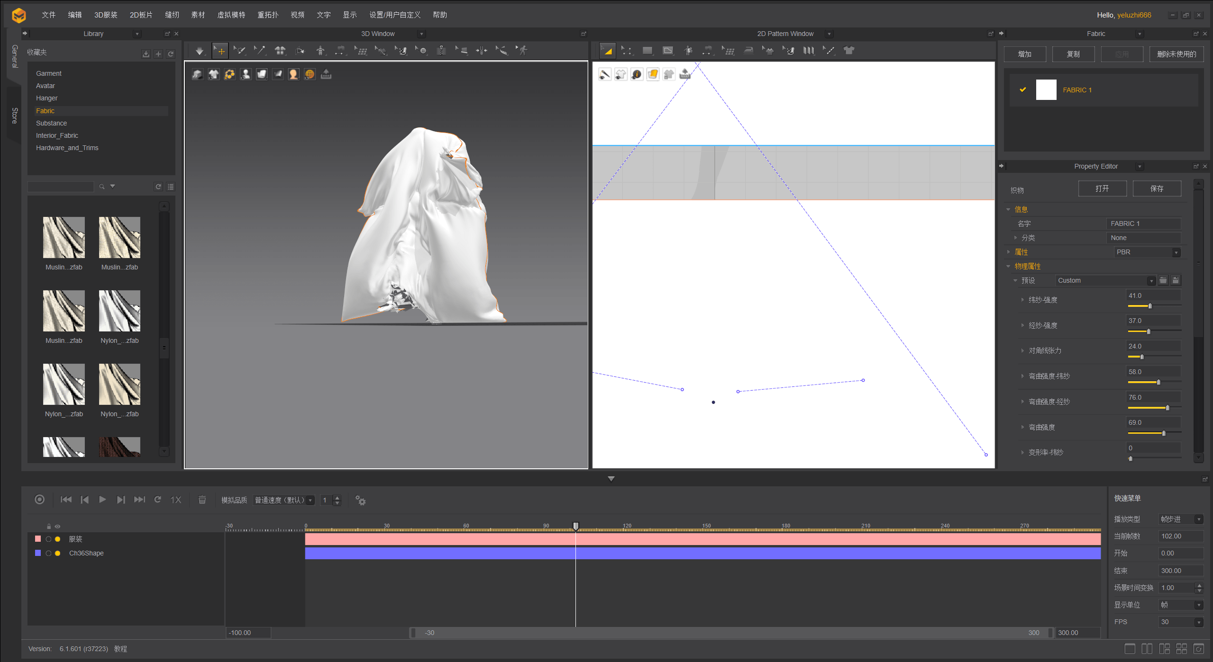The height and width of the screenshot is (662, 1213).
Task: Select T-shirt icon in 2D pattern toolbar
Action: [x=848, y=51]
